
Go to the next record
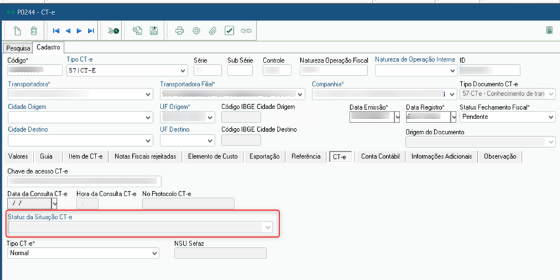click(x=79, y=31)
